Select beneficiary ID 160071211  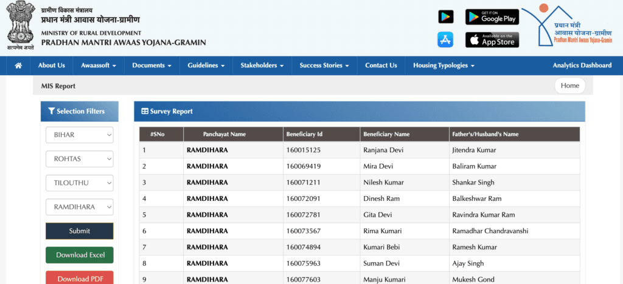pos(303,183)
